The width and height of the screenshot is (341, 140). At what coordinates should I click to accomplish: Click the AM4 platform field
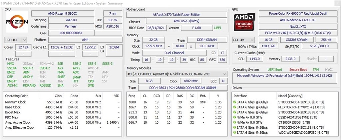point(85,40)
